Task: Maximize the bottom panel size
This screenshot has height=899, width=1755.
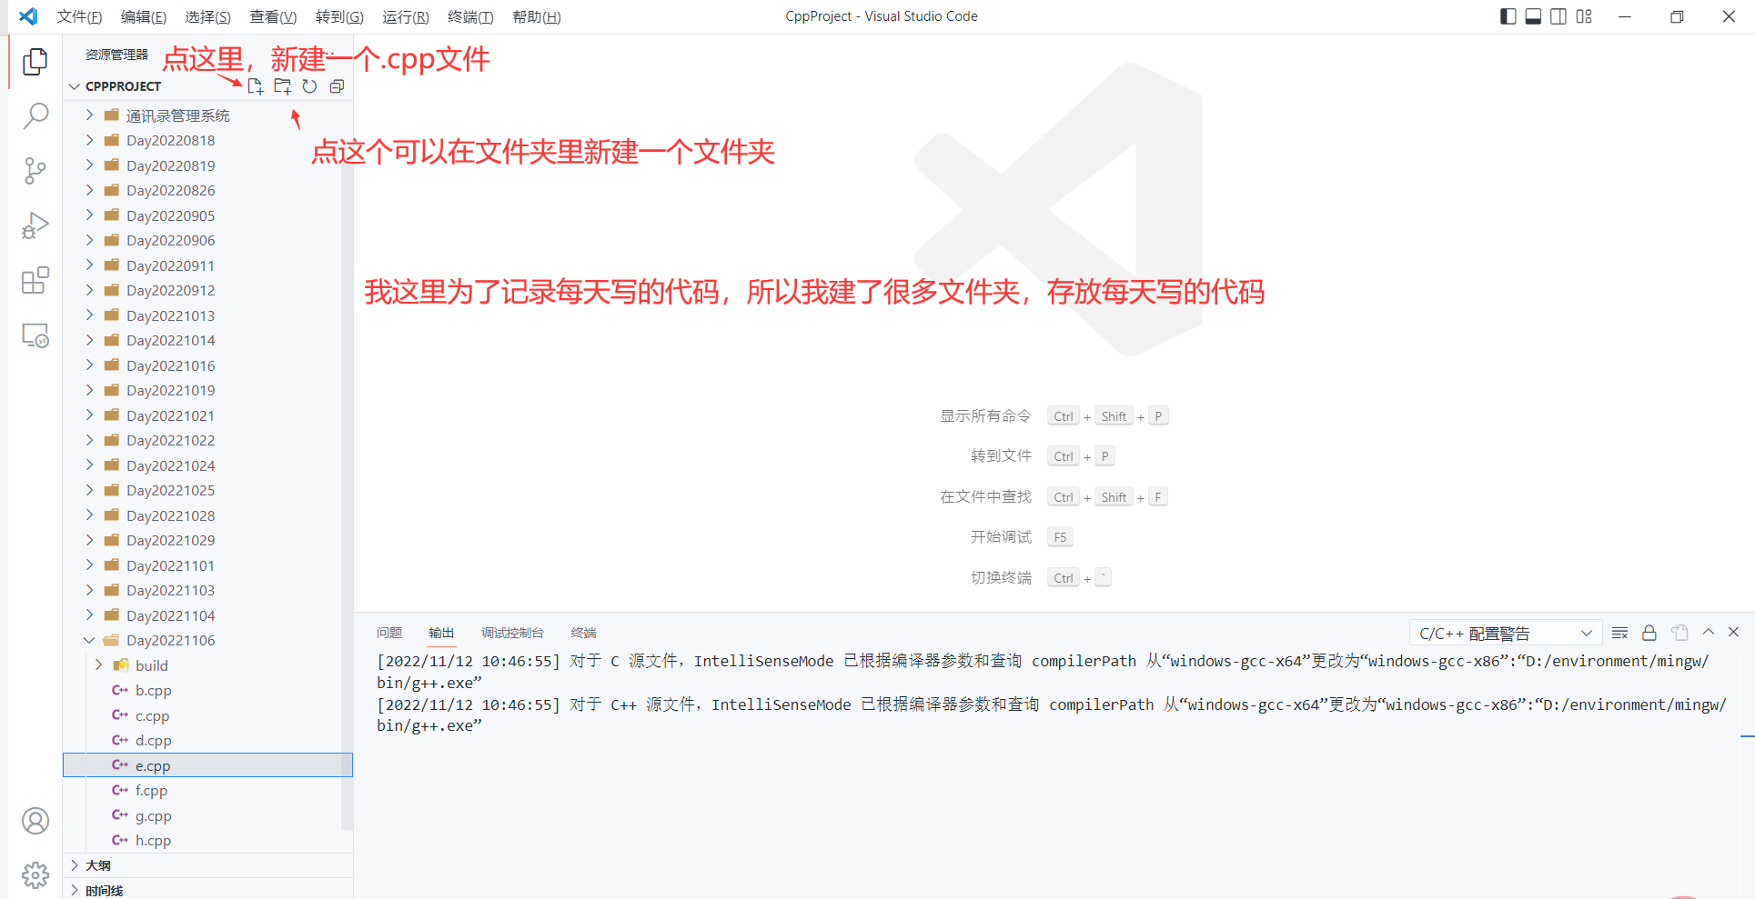Action: pos(1709,632)
